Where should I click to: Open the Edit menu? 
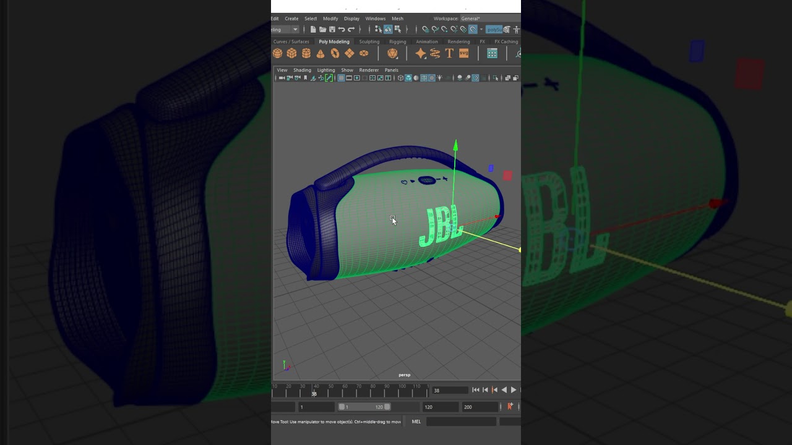275,19
